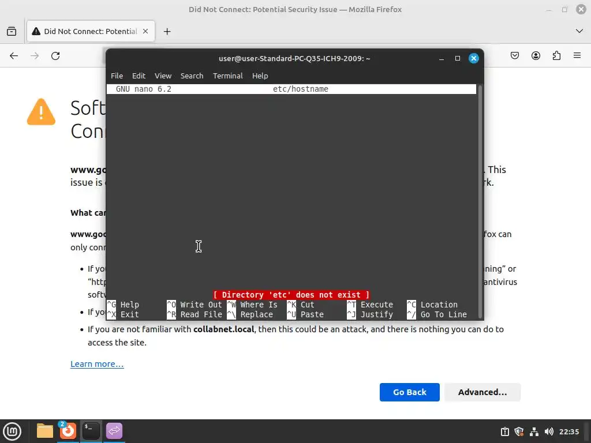Screen dimensions: 591x443
Task: Open the purple arrows app in taskbar
Action: point(114,430)
